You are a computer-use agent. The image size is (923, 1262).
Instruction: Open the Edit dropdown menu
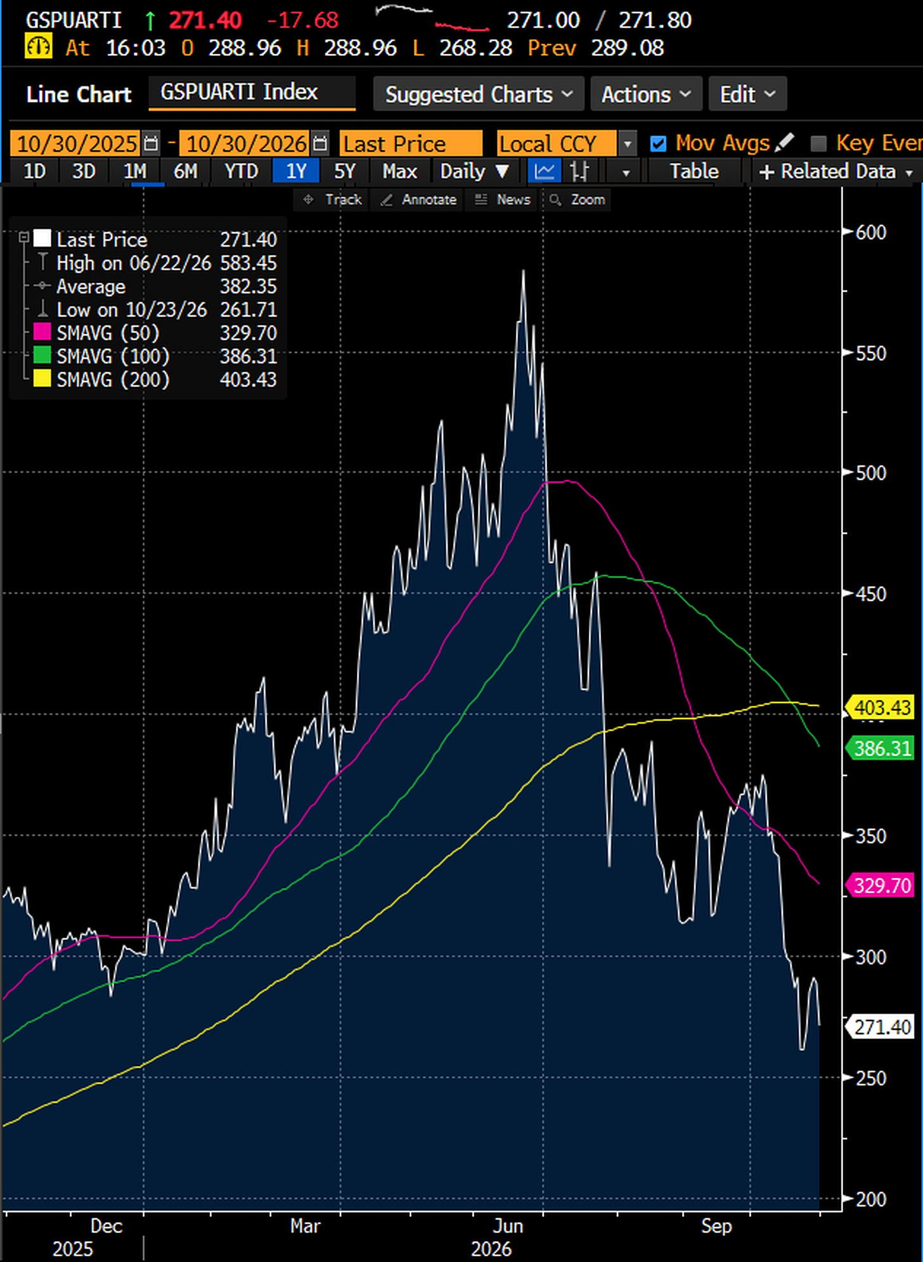coord(748,94)
